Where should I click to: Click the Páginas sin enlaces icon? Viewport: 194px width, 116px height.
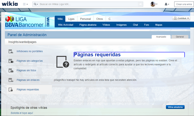tap(11, 80)
